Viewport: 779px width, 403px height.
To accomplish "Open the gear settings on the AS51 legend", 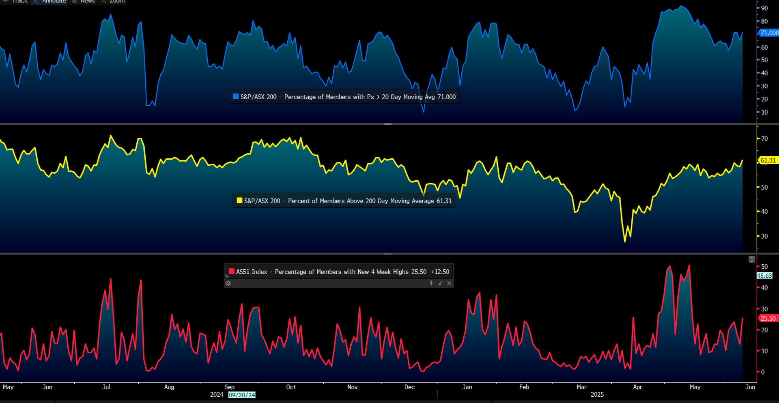I will [228, 284].
